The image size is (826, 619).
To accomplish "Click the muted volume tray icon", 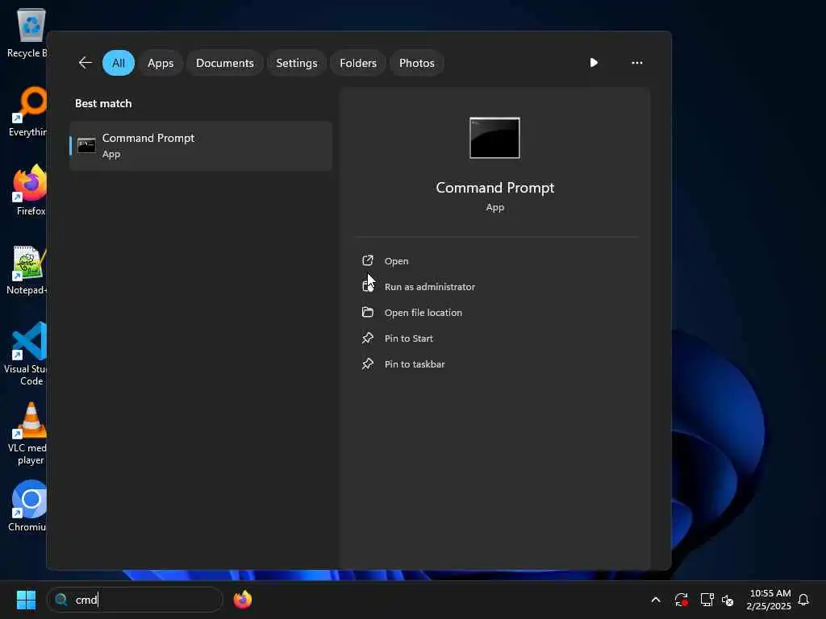I will 728,600.
